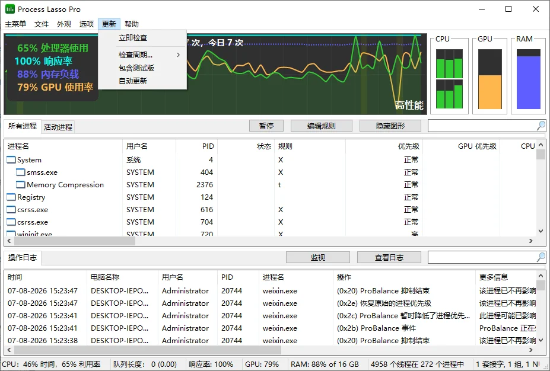The width and height of the screenshot is (550, 371).
Task: Click the Memory Compression process icon
Action: (21, 185)
